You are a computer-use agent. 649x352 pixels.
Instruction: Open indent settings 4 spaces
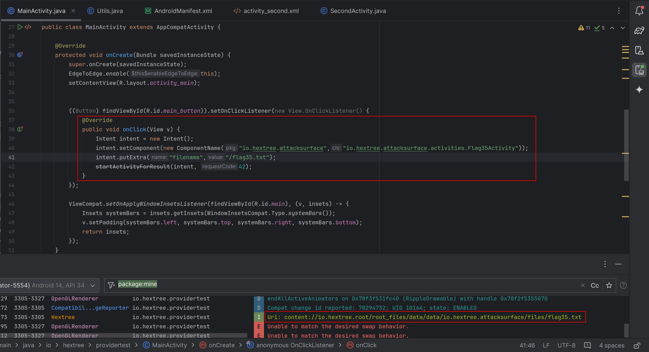click(612, 345)
